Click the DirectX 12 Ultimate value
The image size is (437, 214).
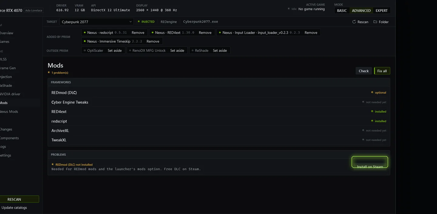(110, 10)
